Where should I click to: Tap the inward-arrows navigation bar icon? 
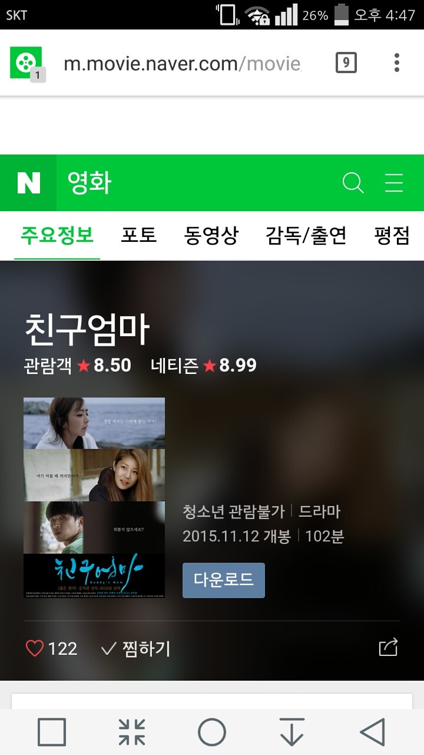tap(132, 732)
